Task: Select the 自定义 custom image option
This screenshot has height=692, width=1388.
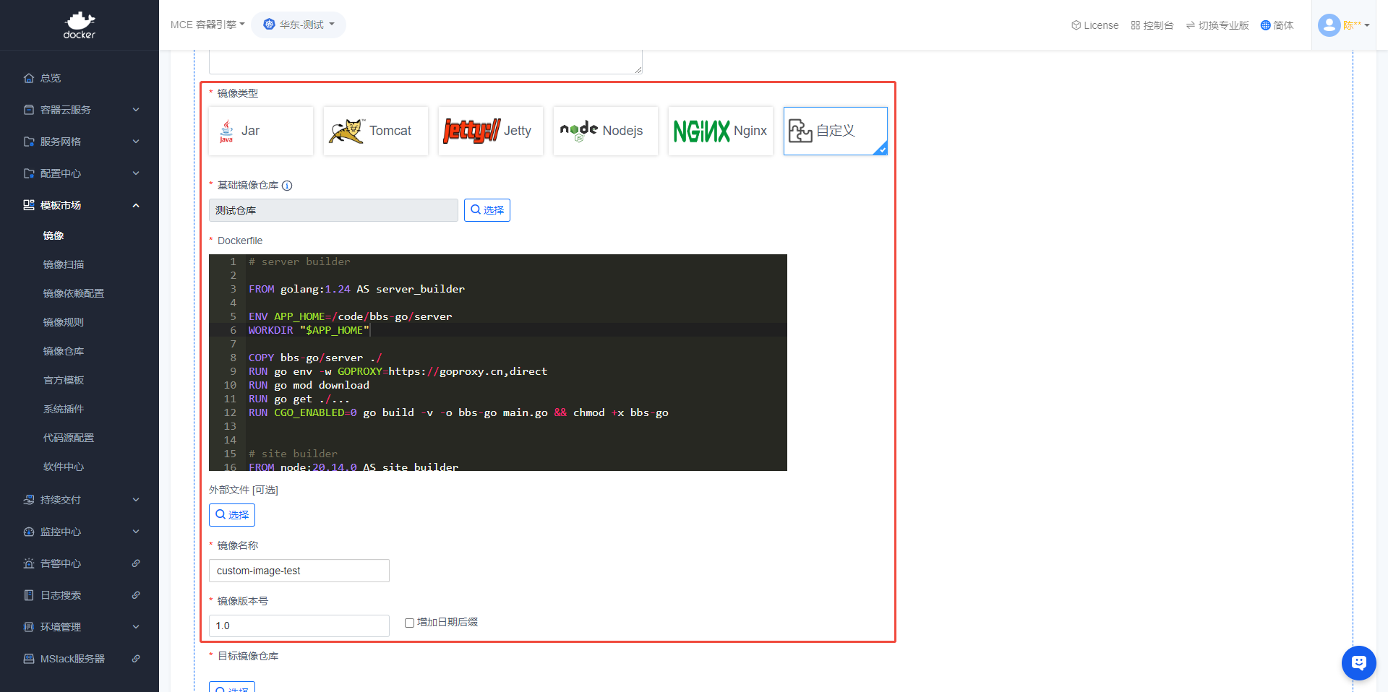Action: [835, 131]
